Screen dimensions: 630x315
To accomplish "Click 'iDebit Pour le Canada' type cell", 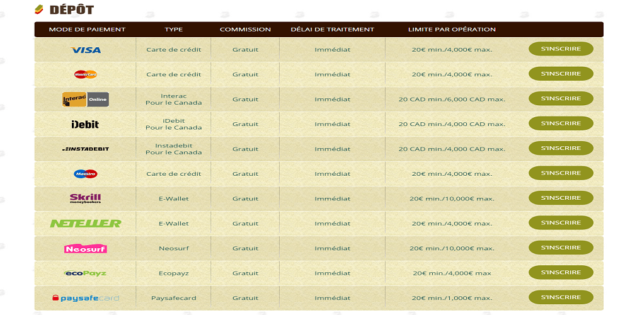I will tap(174, 124).
